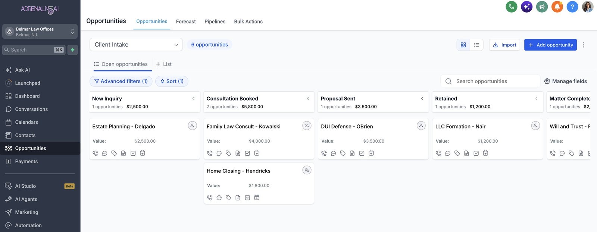The image size is (597, 232).
Task: Switch to the Opportunities tab
Action: pos(152,21)
